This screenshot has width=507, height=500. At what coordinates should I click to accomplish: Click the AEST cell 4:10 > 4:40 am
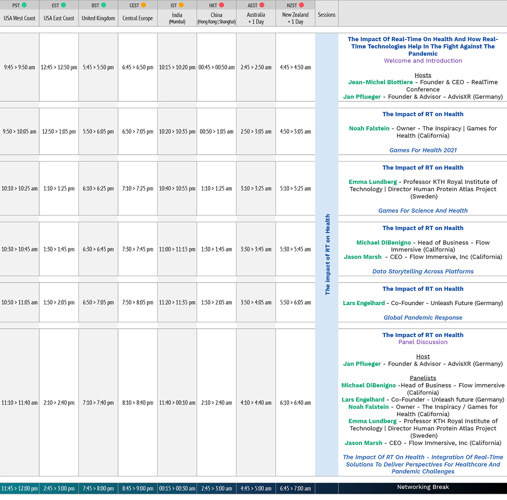(256, 403)
